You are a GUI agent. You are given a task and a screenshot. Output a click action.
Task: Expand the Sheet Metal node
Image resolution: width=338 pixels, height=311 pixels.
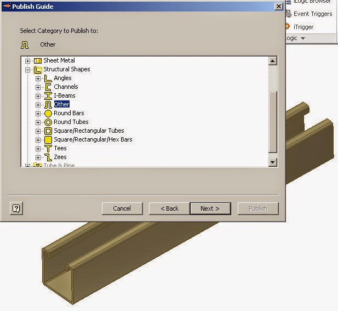tap(27, 61)
